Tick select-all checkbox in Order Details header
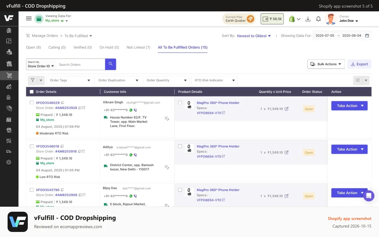The image size is (379, 237). (32, 92)
